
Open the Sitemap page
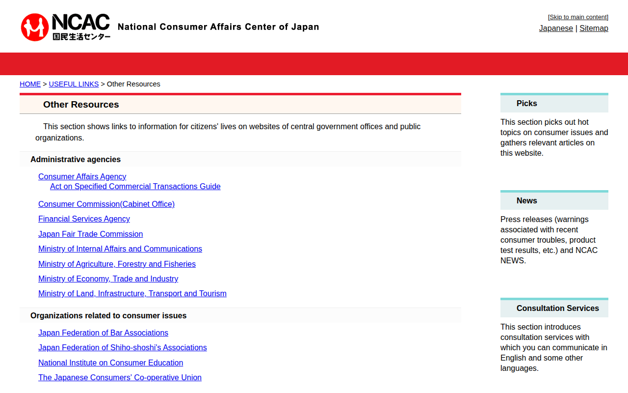click(594, 28)
